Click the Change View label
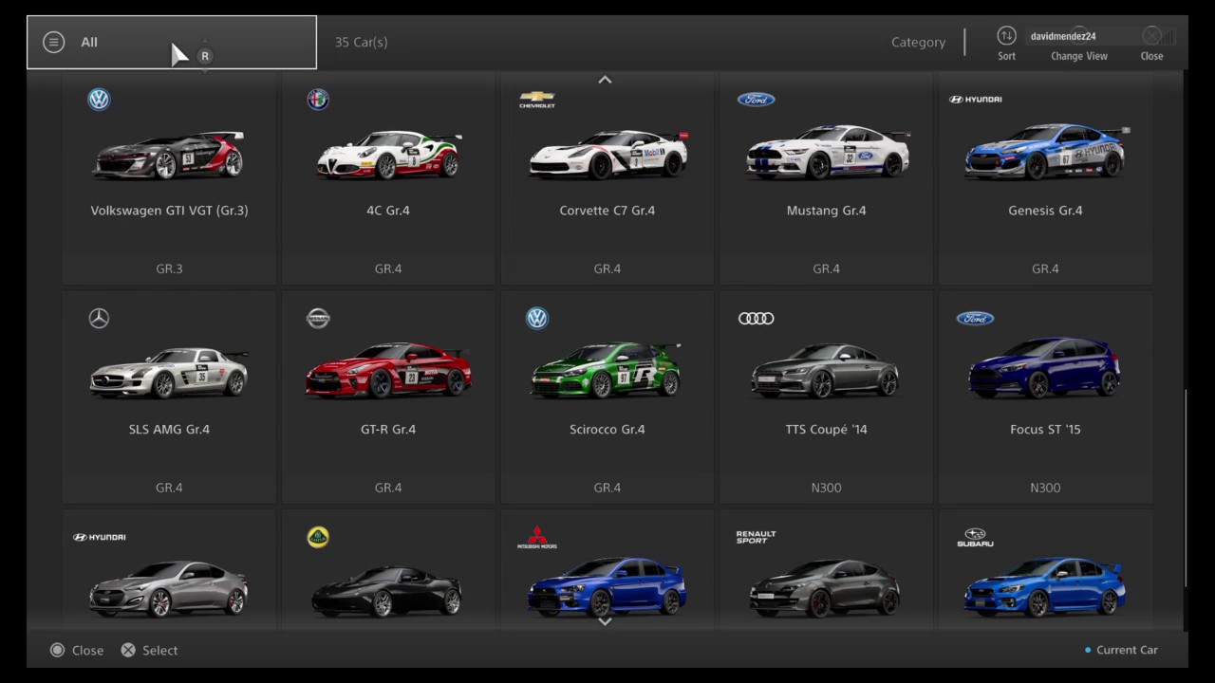The width and height of the screenshot is (1215, 683). (x=1079, y=56)
